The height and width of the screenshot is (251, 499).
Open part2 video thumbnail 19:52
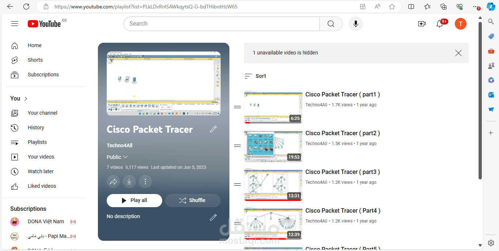coord(273,146)
